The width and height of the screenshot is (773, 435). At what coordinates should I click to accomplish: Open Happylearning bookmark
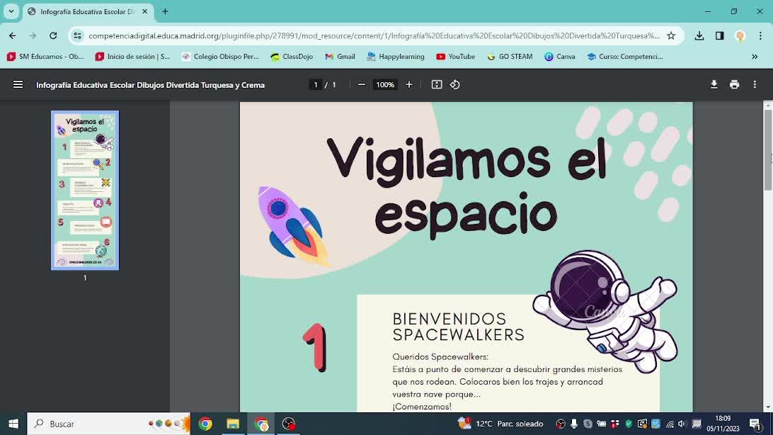(396, 57)
